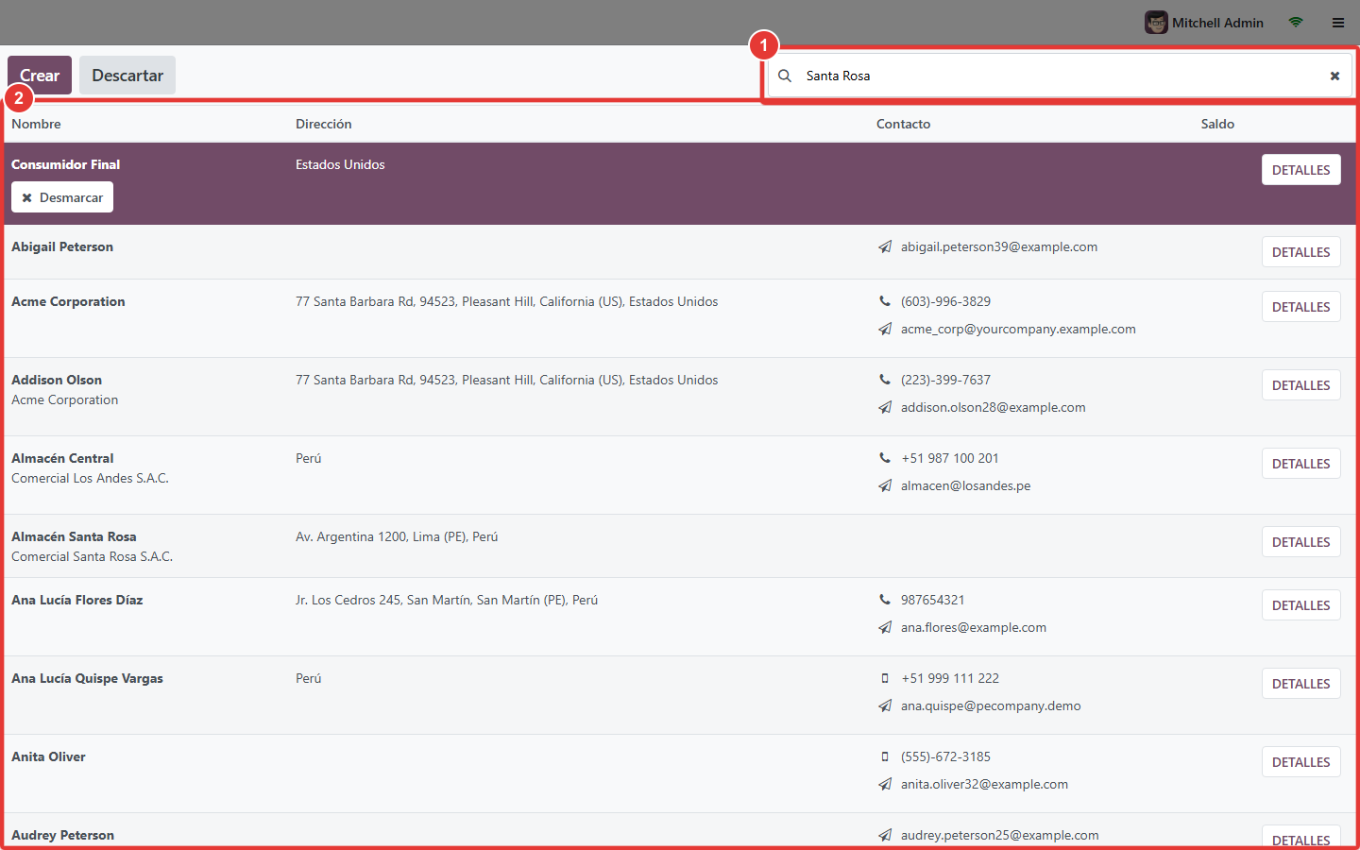Viewport: 1360px width, 850px height.
Task: Click Anita Oliver mobile phone icon
Action: coord(885,756)
